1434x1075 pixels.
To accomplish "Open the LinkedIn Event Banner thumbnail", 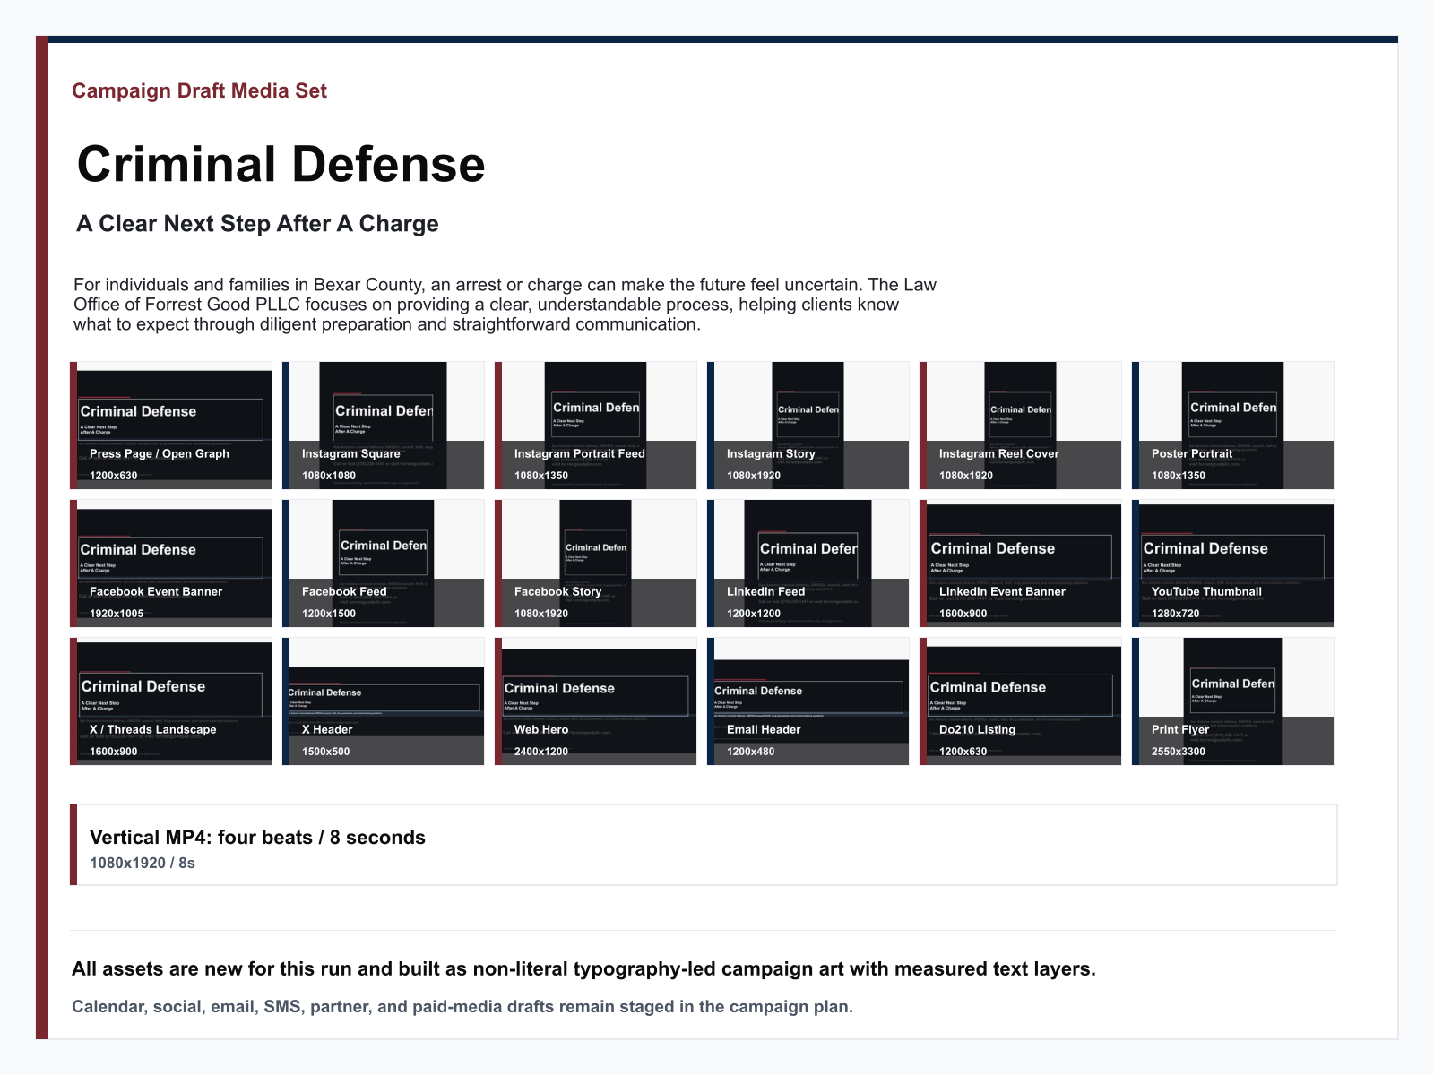I will pos(1021,563).
